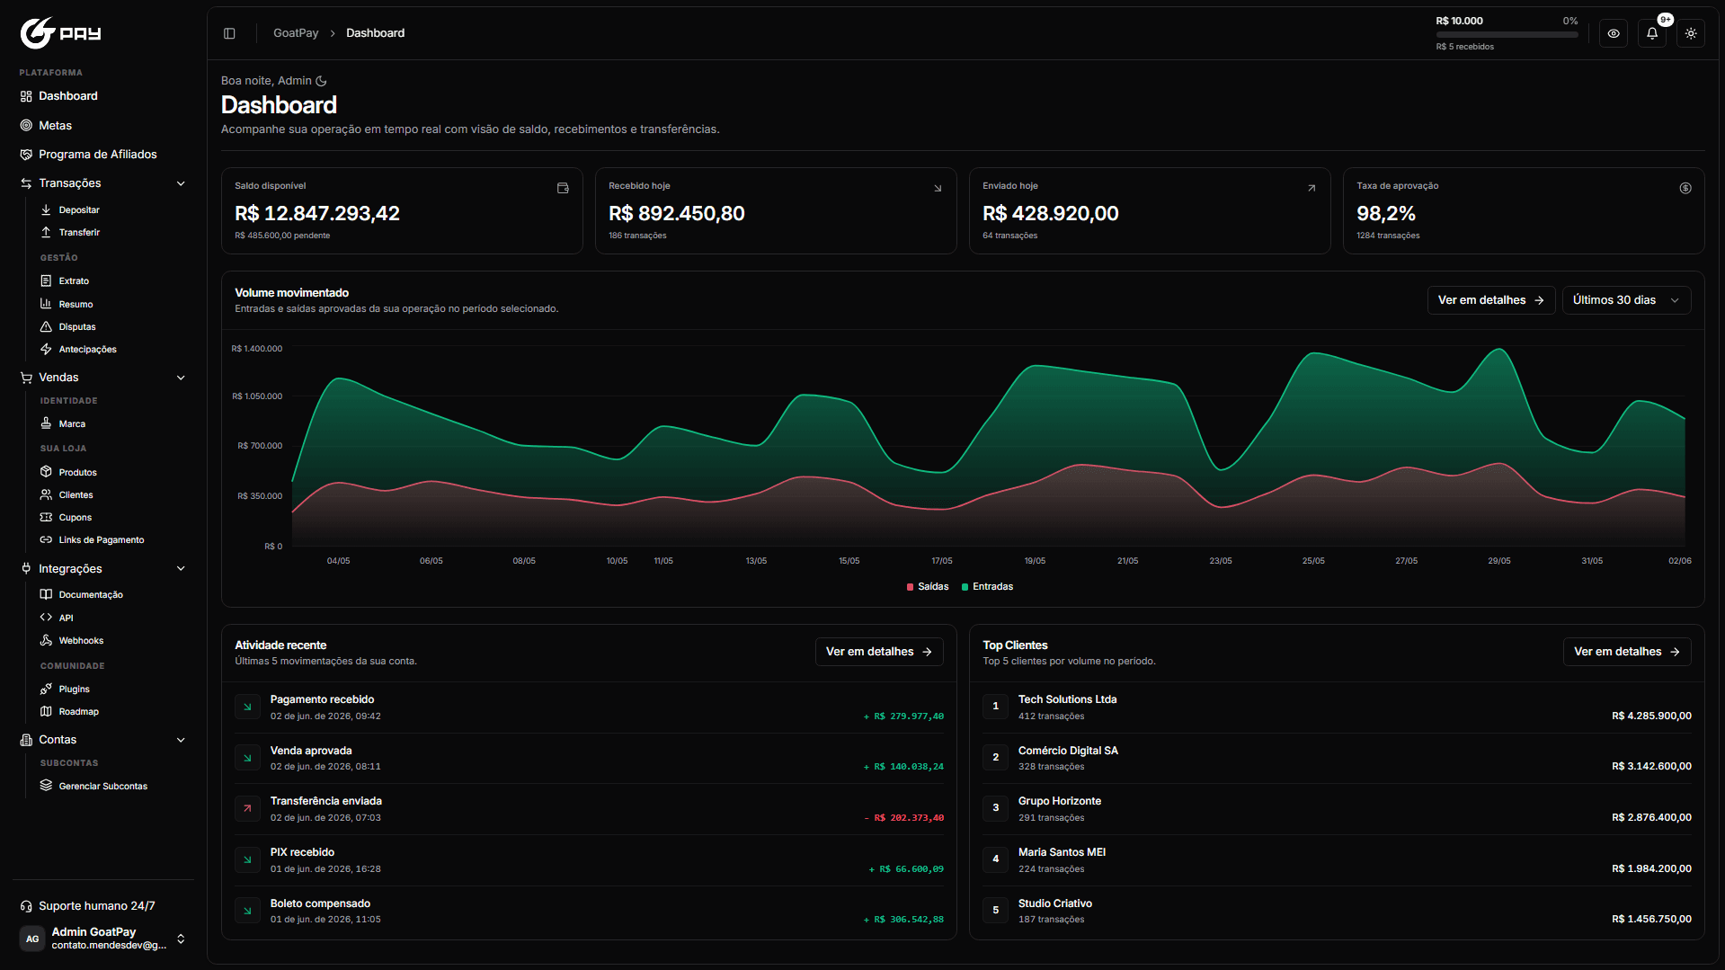1725x970 pixels.
Task: Open Programa de Afiliados menu item
Action: click(97, 155)
